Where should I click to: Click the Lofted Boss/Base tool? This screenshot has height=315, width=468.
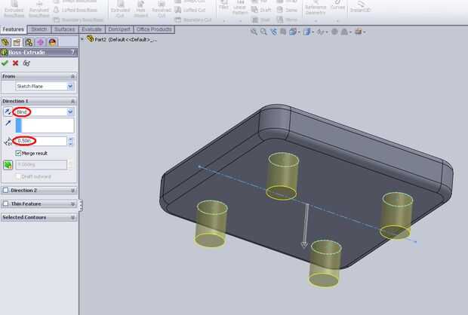76,10
